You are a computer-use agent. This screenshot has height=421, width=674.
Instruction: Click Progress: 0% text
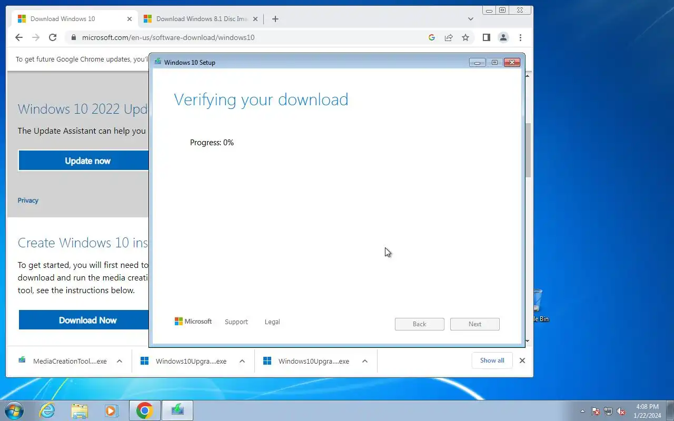tap(212, 143)
